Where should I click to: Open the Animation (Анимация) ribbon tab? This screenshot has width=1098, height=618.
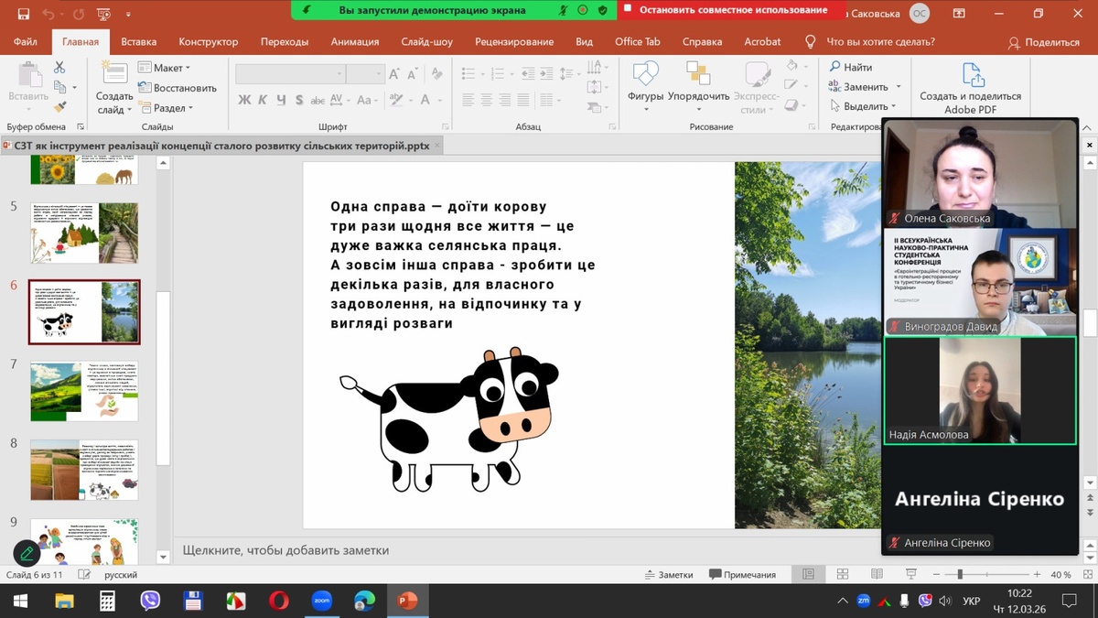[x=354, y=42]
